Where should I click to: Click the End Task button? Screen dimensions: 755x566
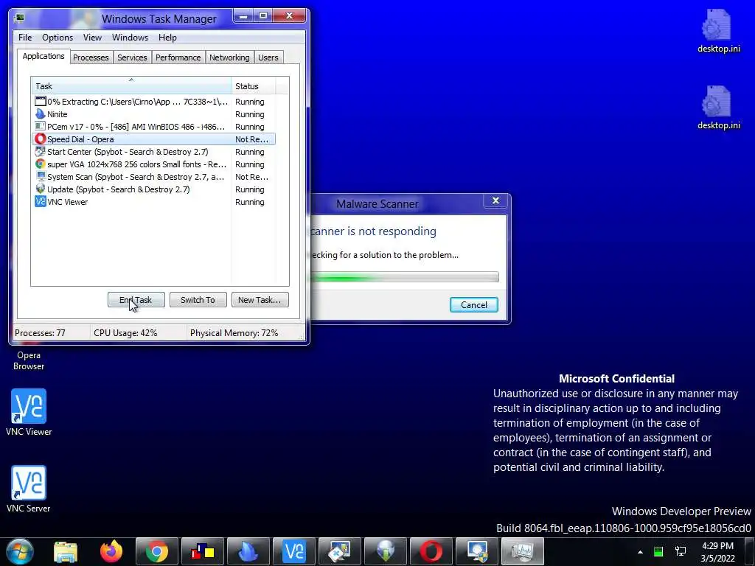click(x=136, y=300)
